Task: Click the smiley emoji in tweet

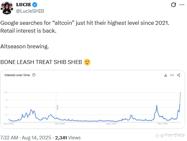Action: [87, 62]
